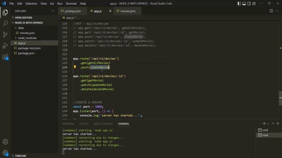Open the Explorer view in activity bar
282x158 pixels.
(5, 12)
